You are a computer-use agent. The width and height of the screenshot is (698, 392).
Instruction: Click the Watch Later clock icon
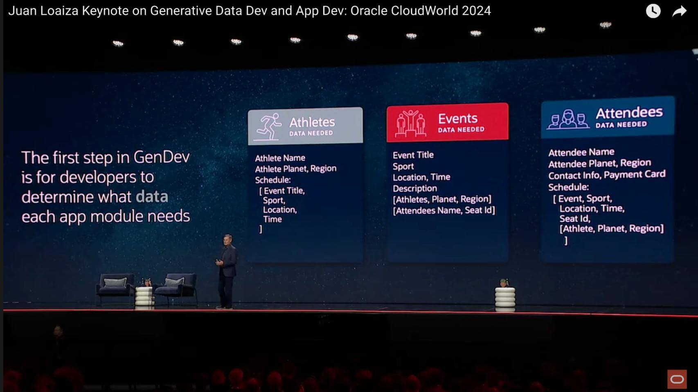pos(653,11)
